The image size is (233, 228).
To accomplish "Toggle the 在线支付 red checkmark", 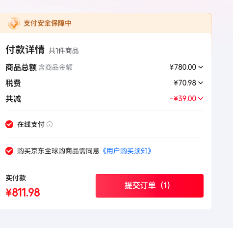I will coord(9,124).
